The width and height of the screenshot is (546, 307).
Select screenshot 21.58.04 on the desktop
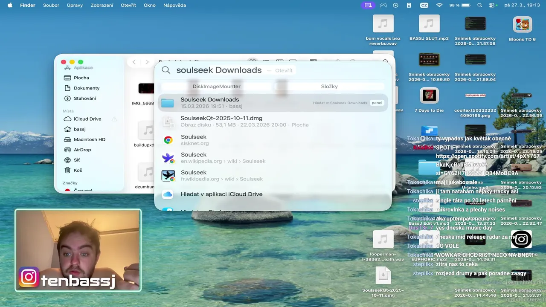(x=475, y=60)
